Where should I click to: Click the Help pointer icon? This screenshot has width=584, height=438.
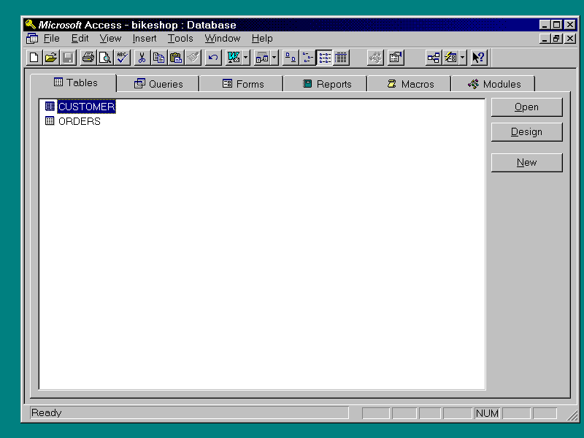pyautogui.click(x=478, y=58)
